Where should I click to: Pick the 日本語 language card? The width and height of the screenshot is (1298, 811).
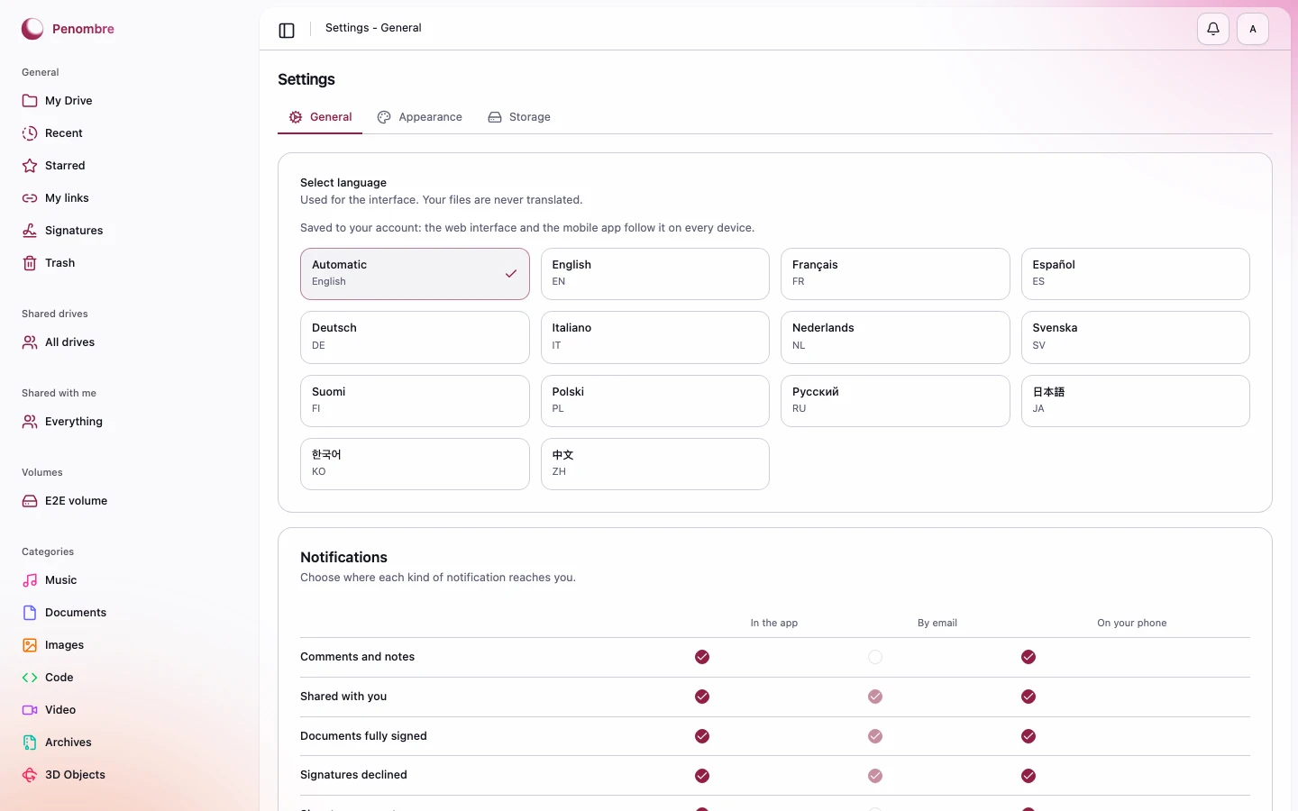[1136, 401]
